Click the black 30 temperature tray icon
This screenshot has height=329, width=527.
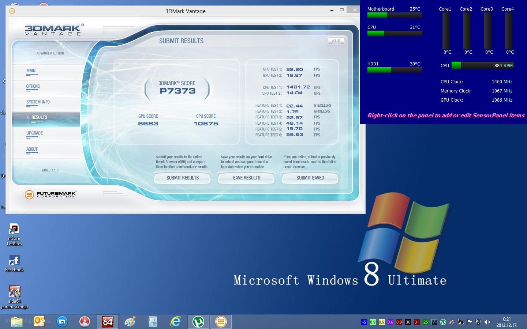[x=408, y=322]
